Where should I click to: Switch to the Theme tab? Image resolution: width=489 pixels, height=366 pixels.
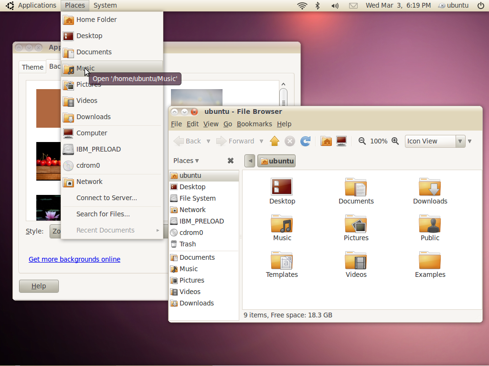pyautogui.click(x=32, y=67)
